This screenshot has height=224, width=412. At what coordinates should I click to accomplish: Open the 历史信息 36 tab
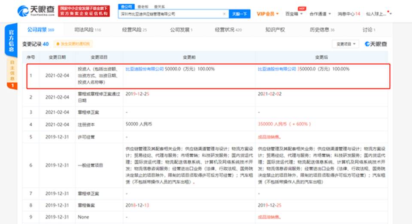(322, 30)
